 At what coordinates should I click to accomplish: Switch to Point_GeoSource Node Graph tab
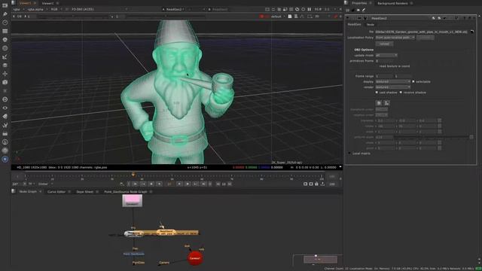click(126, 191)
